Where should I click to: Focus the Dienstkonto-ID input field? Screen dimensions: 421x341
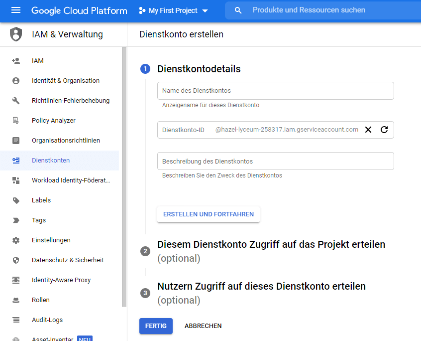pos(276,130)
